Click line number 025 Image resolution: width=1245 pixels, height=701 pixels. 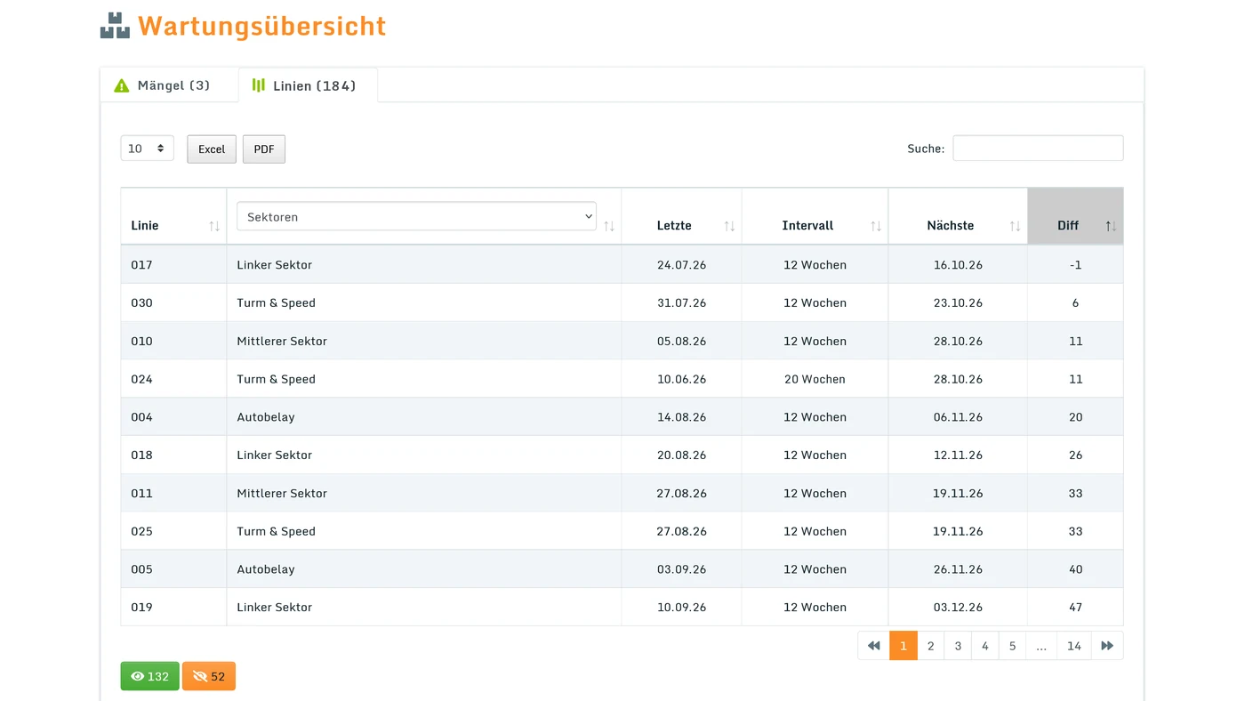141,531
